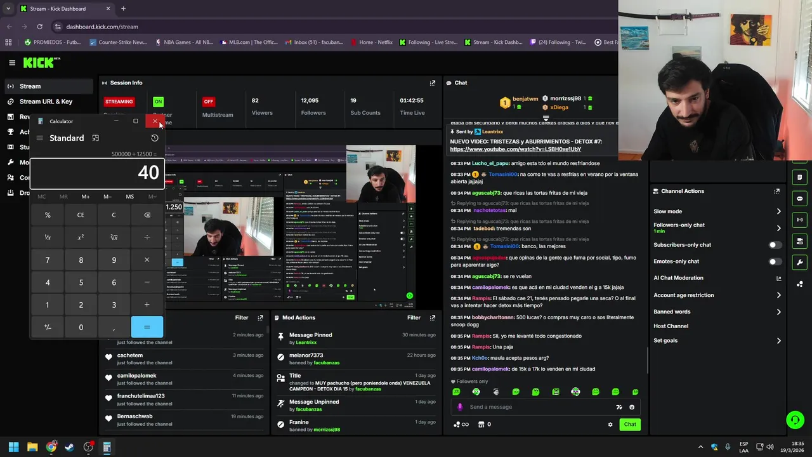Image resolution: width=812 pixels, height=457 pixels.
Task: Click the shop icon below message box
Action: pyautogui.click(x=481, y=425)
